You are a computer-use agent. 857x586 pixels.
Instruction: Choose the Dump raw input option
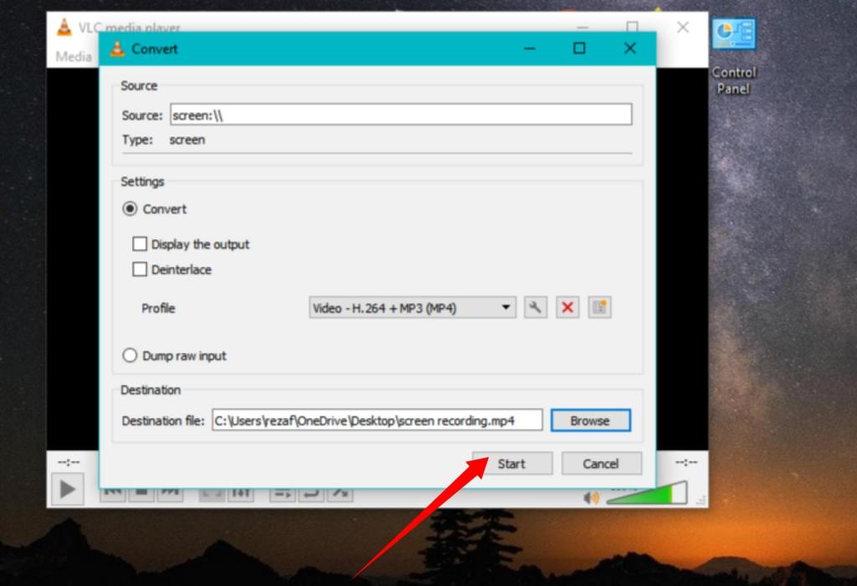[x=130, y=356]
